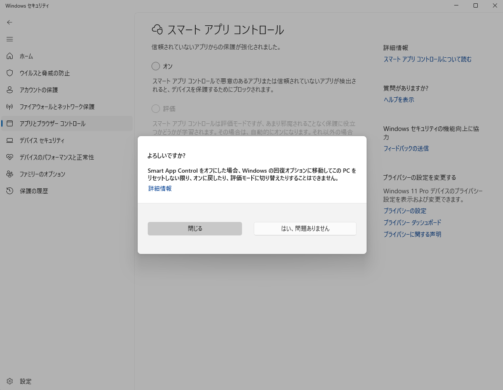The height and width of the screenshot is (390, 503).
Task: Click the virus and threat protection shield icon
Action: [x=10, y=73]
